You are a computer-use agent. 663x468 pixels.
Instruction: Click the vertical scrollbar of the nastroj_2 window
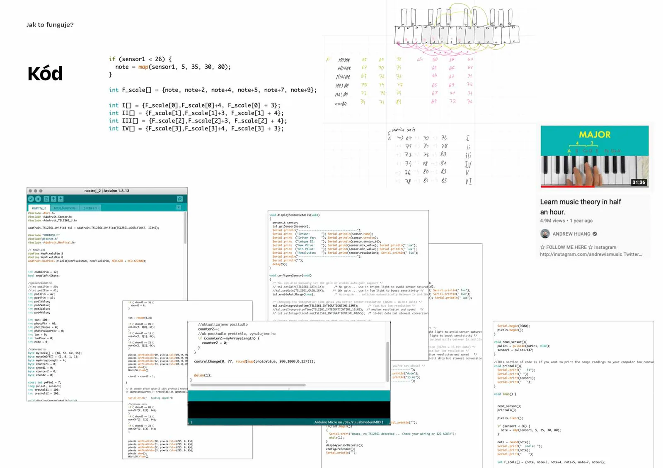coord(185,228)
